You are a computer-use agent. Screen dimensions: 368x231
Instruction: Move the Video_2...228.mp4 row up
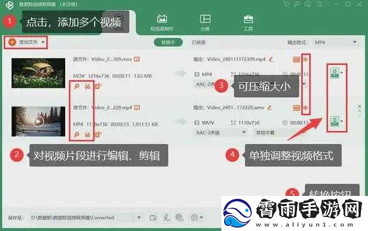coord(360,111)
